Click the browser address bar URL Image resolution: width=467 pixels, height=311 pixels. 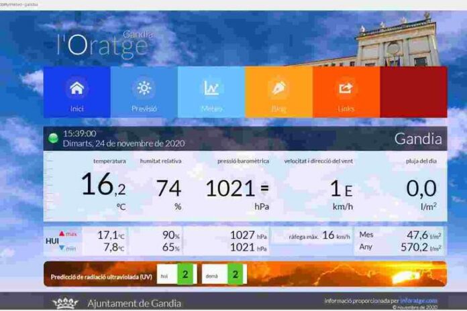pyautogui.click(x=20, y=4)
